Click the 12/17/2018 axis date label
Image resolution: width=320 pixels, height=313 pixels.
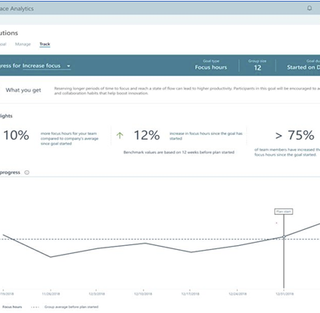coord(190,294)
